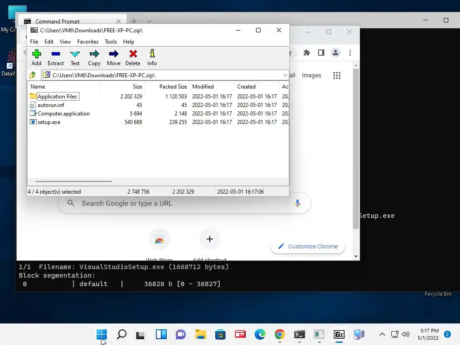Screen dimensions: 460x345
Task: Switch to the Terminal taskbar icon
Action: [x=300, y=334]
